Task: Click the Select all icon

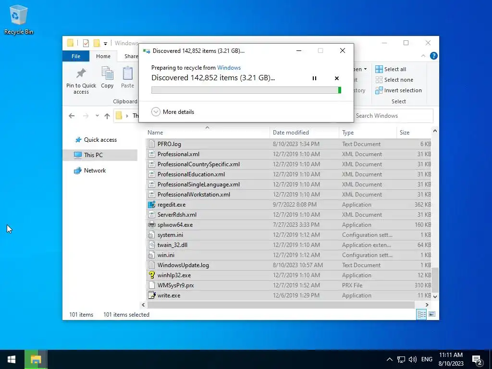Action: pyautogui.click(x=379, y=69)
